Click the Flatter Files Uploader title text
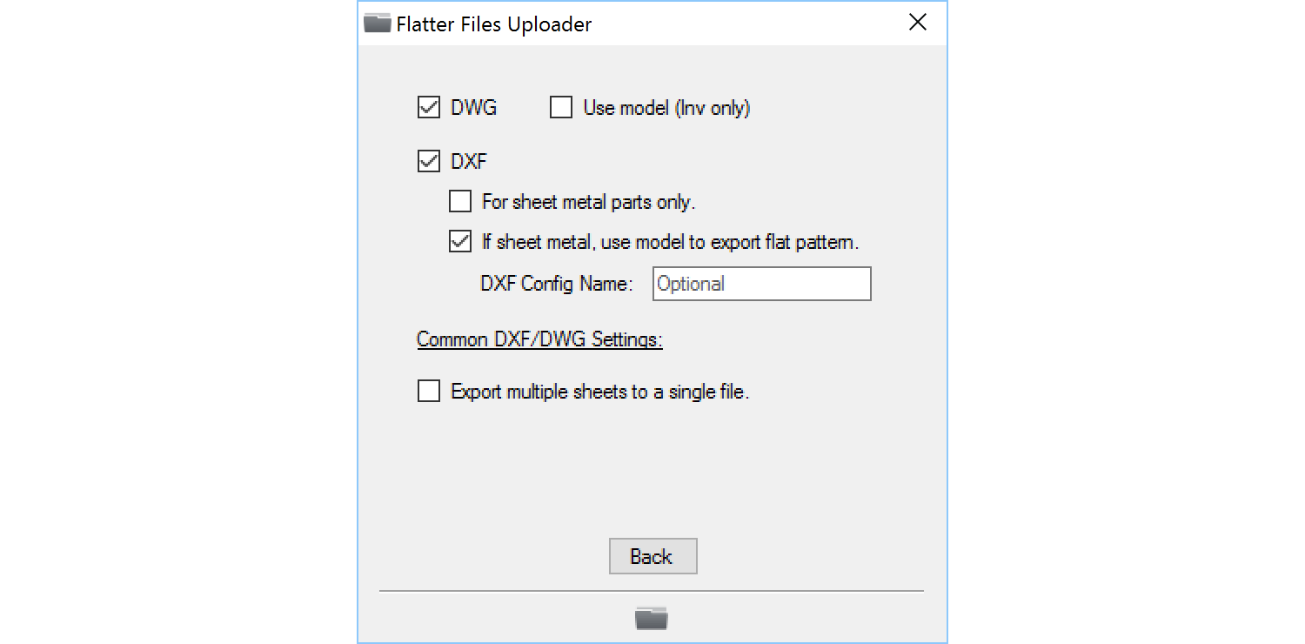Screen dimensions: 1305x644 [493, 24]
